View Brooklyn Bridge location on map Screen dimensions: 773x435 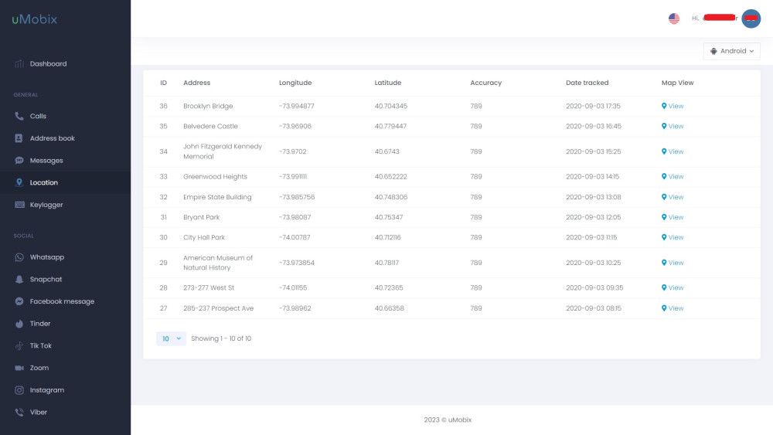pos(673,106)
